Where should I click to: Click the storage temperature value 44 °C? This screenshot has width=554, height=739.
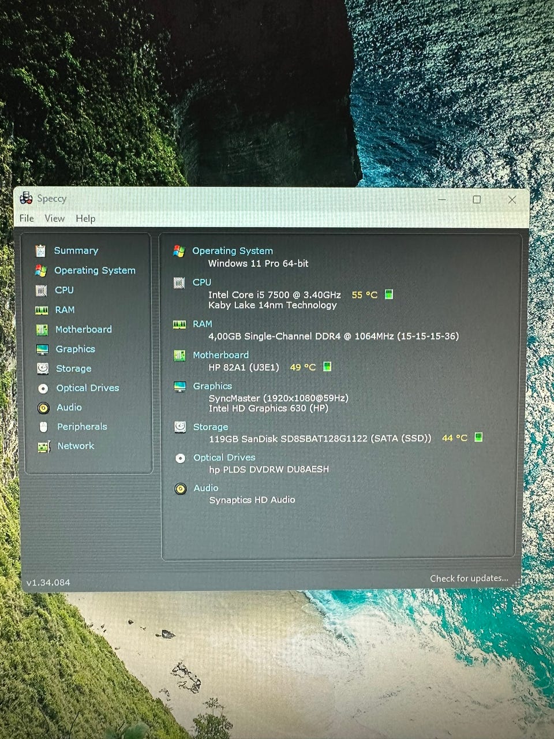point(455,438)
